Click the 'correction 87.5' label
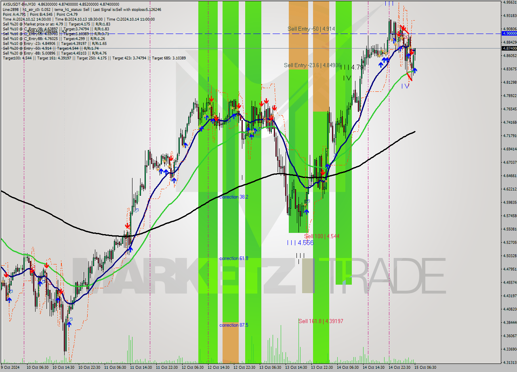Viewport: 517px width, 372px height. [234, 325]
